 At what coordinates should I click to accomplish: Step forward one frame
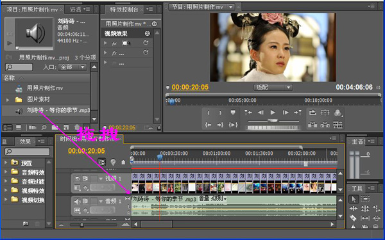[x=285, y=113]
